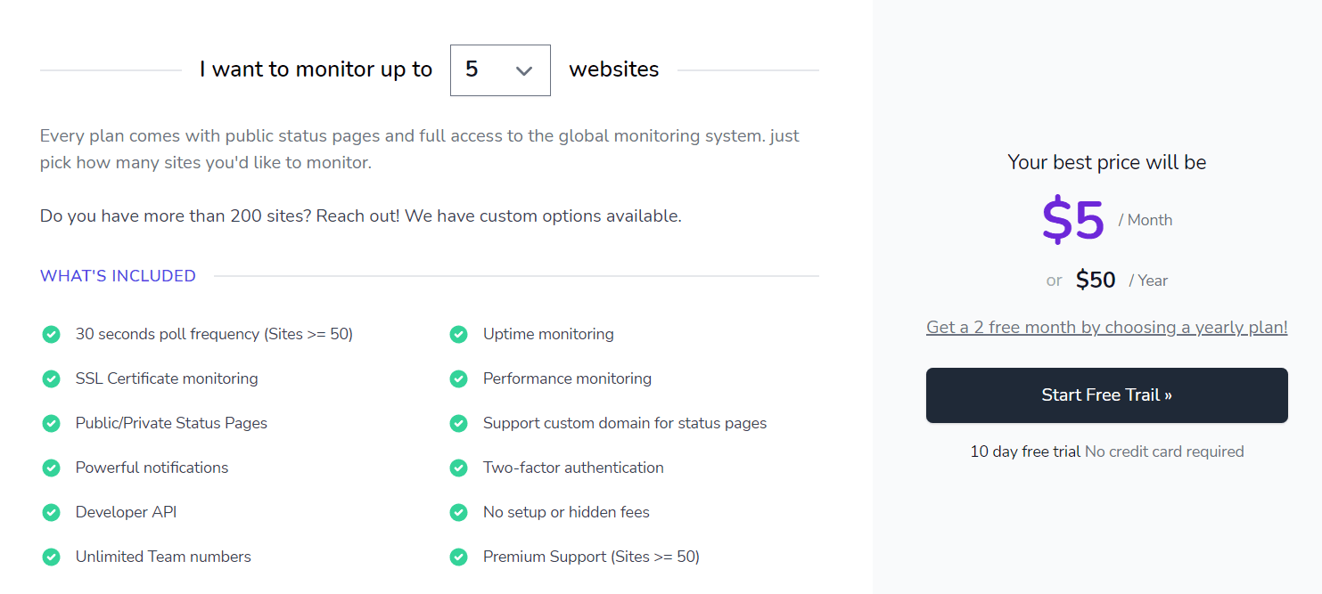
Task: Click 'Every plan comes with public status pages' paragraph
Action: [420, 150]
